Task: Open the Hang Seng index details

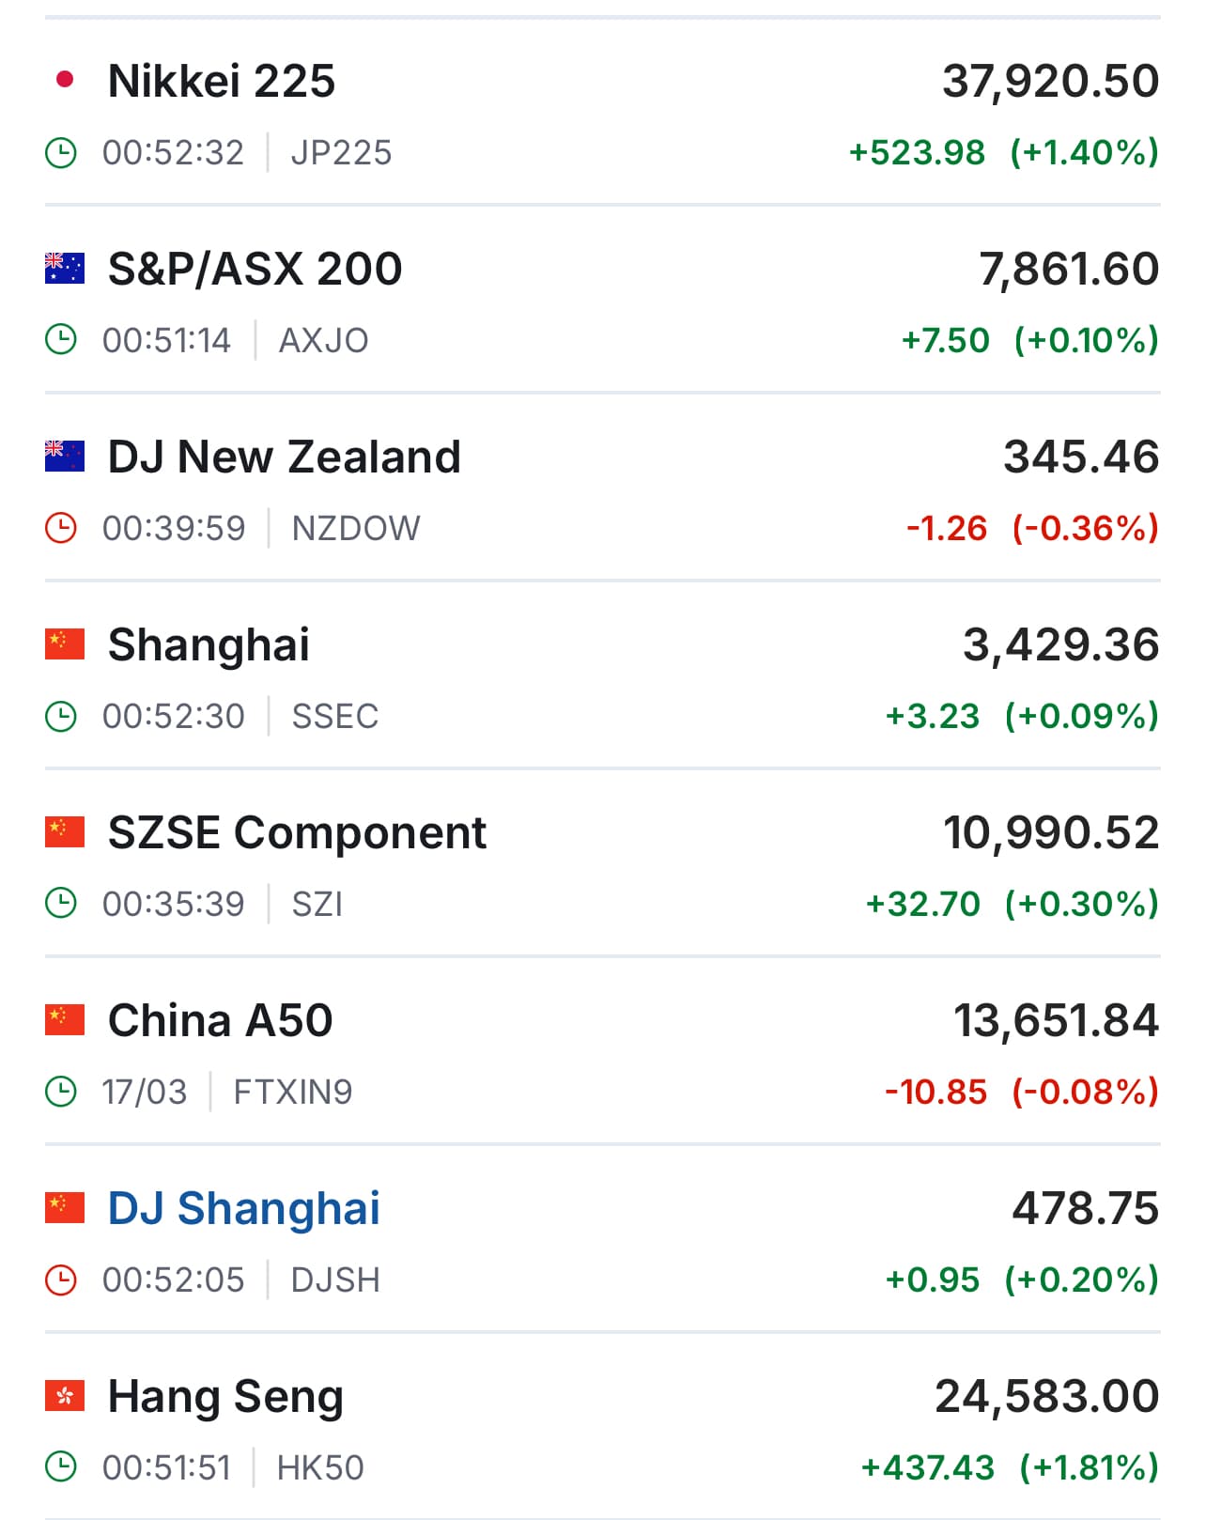Action: point(226,1398)
